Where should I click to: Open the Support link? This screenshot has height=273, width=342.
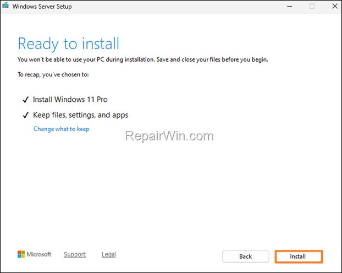(75, 254)
